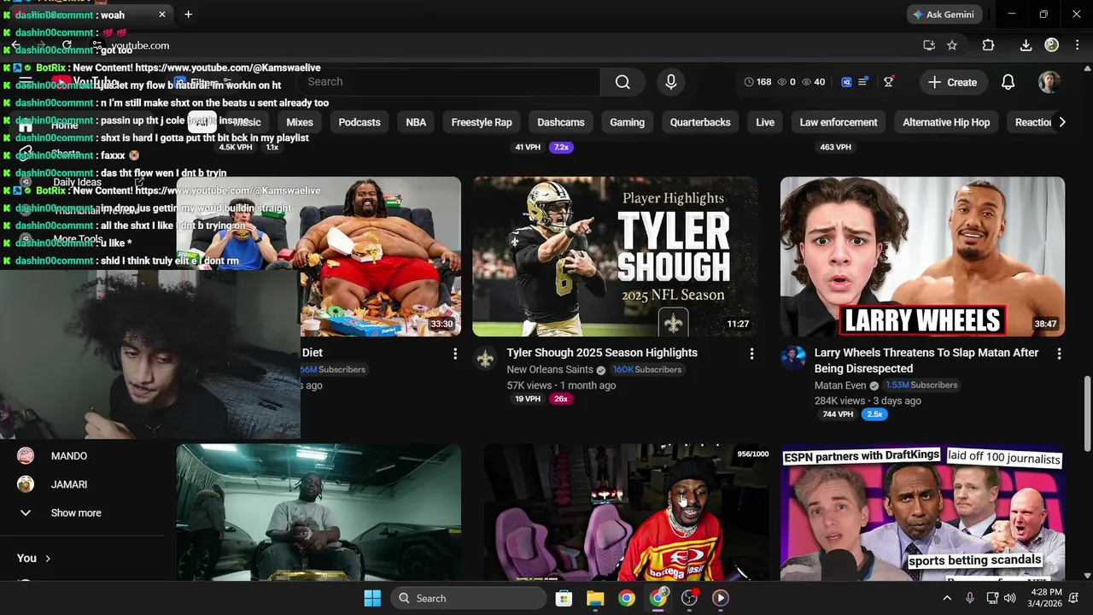Open options for Larry Wheels video

(1059, 354)
